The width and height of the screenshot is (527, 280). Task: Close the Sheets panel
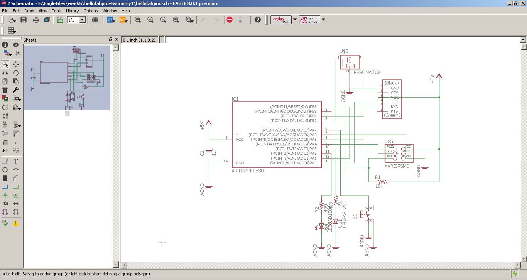(116, 40)
